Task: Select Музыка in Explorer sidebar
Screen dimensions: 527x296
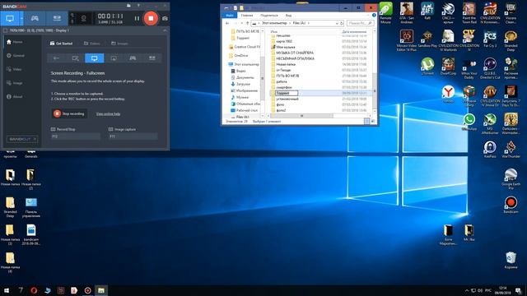Action: click(x=240, y=97)
